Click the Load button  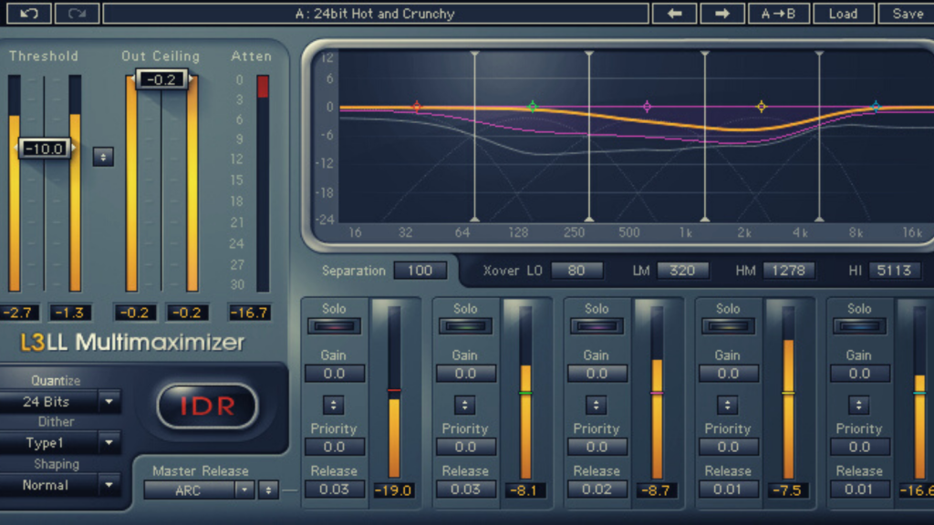[x=844, y=13]
